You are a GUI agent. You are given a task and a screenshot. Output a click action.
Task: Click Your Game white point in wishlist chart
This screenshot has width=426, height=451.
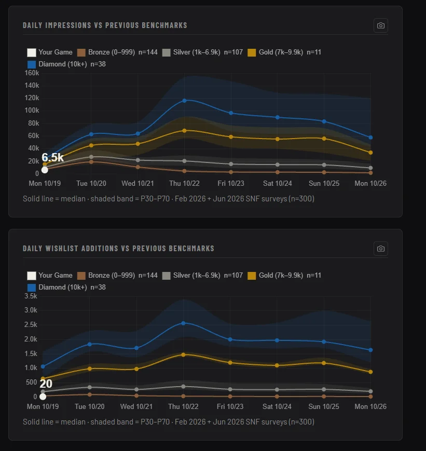click(x=43, y=397)
